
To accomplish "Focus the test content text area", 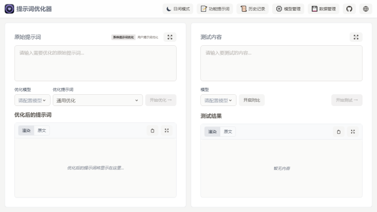I will point(281,63).
